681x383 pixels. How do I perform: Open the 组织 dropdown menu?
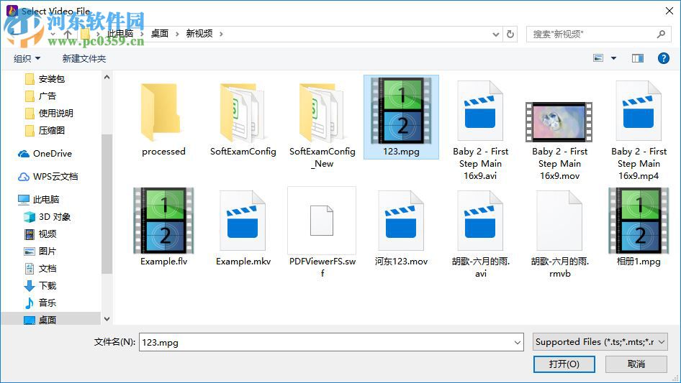click(27, 58)
